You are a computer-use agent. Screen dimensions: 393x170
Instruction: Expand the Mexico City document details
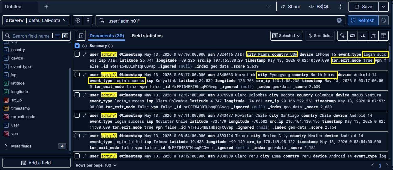(x=85, y=136)
